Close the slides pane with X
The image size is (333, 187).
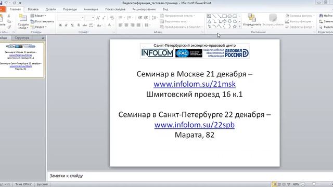click(43, 38)
